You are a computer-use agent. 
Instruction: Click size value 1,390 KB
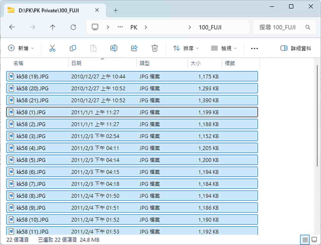[208, 100]
